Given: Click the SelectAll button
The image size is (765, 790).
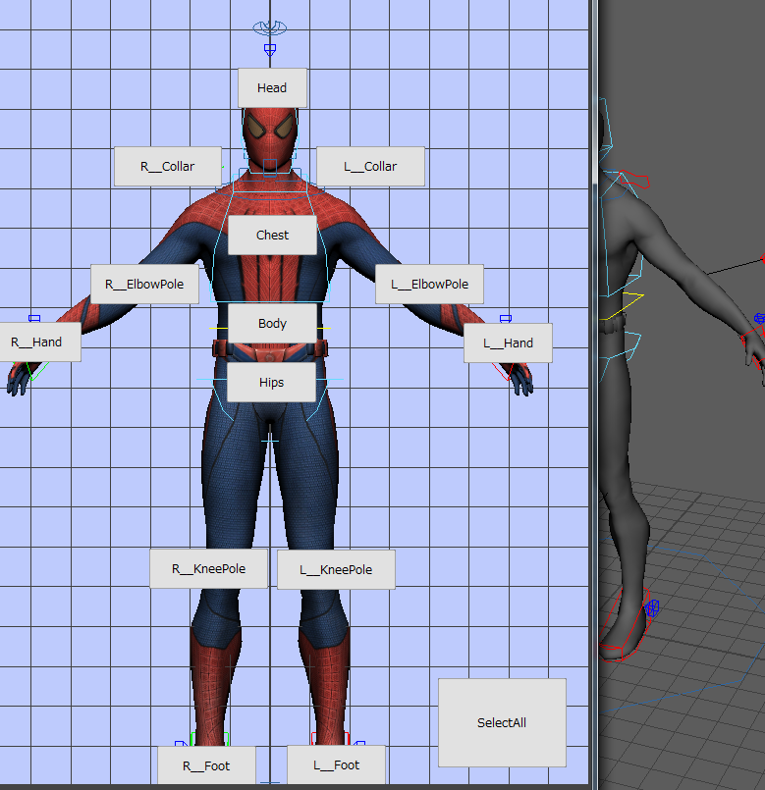Looking at the screenshot, I should [502, 722].
